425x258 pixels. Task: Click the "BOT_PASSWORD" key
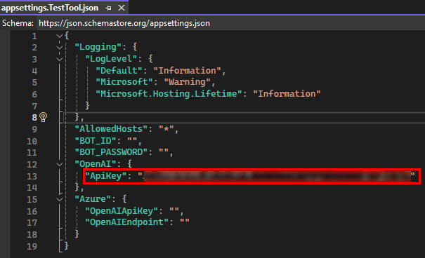pos(111,152)
